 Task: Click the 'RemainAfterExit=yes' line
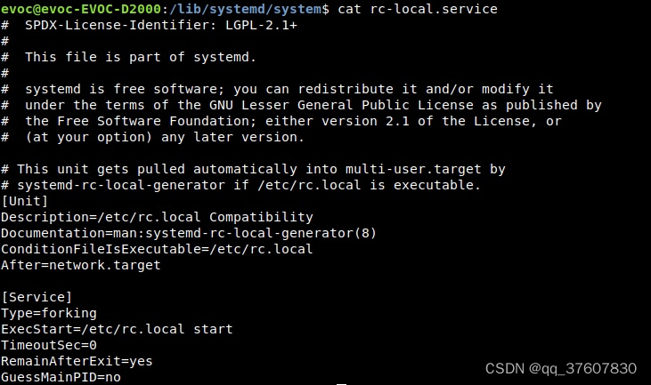pos(77,361)
